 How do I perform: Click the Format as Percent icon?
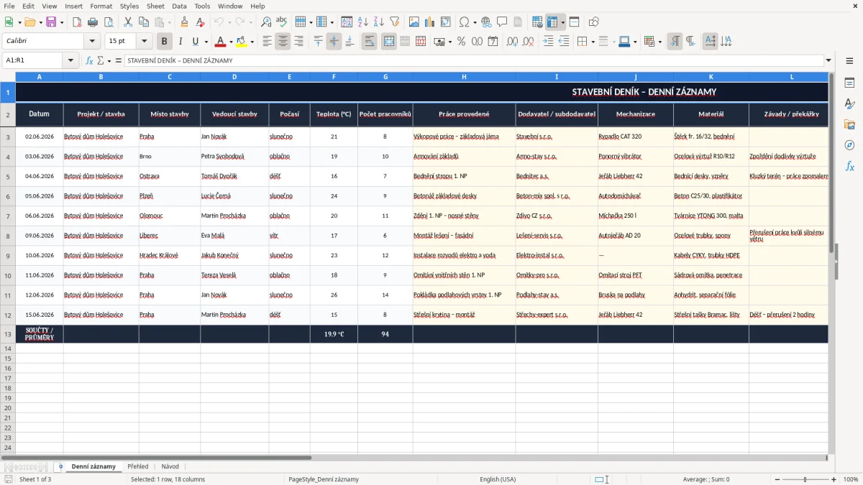(461, 42)
